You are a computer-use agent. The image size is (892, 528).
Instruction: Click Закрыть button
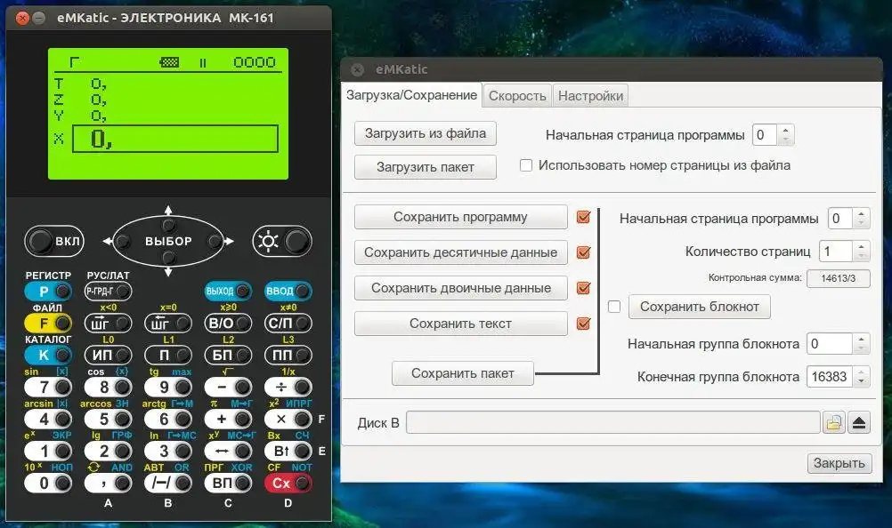(x=839, y=463)
